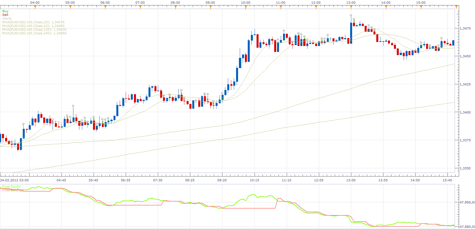
Task: Click the orange marker at 04:00
Action: pyautogui.click(x=35, y=7)
